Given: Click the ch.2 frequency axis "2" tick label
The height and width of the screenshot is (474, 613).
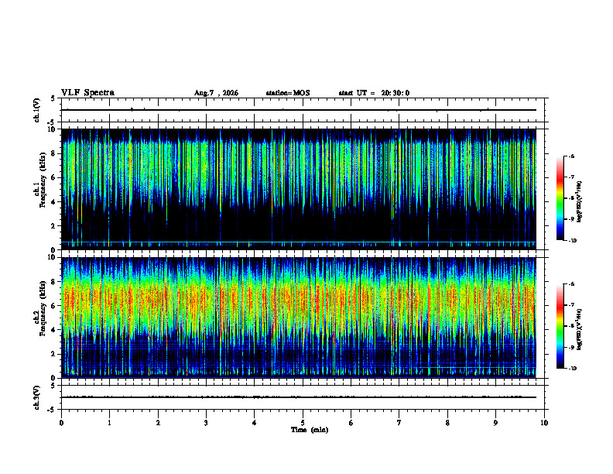Looking at the screenshot, I should point(54,354).
